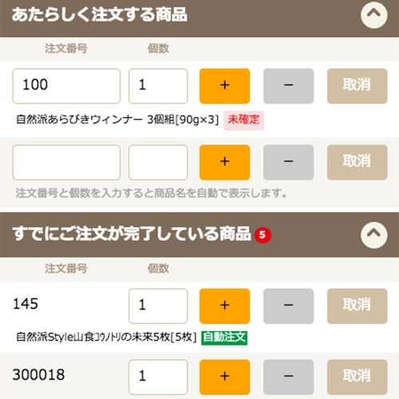This screenshot has height=399, width=399.
Task: Decrease quantity for order 300018
Action: coord(288,377)
